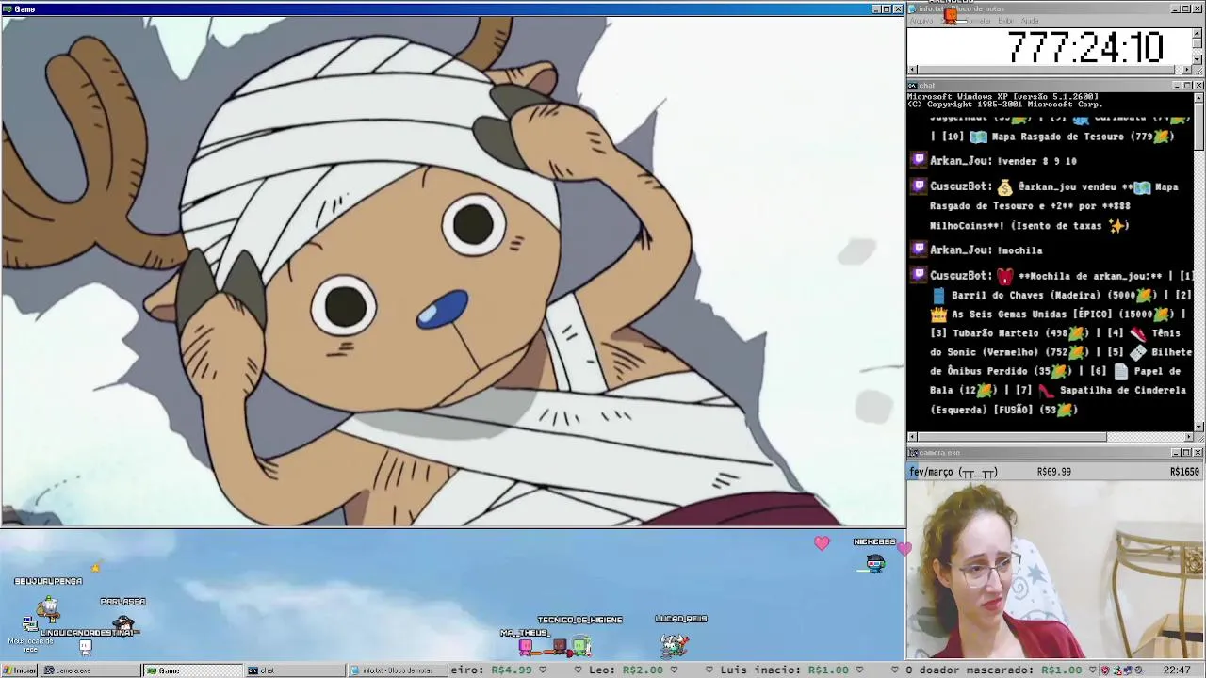Click right arrow of chat horizontal scrollbar
The width and height of the screenshot is (1206, 678).
pos(1188,437)
